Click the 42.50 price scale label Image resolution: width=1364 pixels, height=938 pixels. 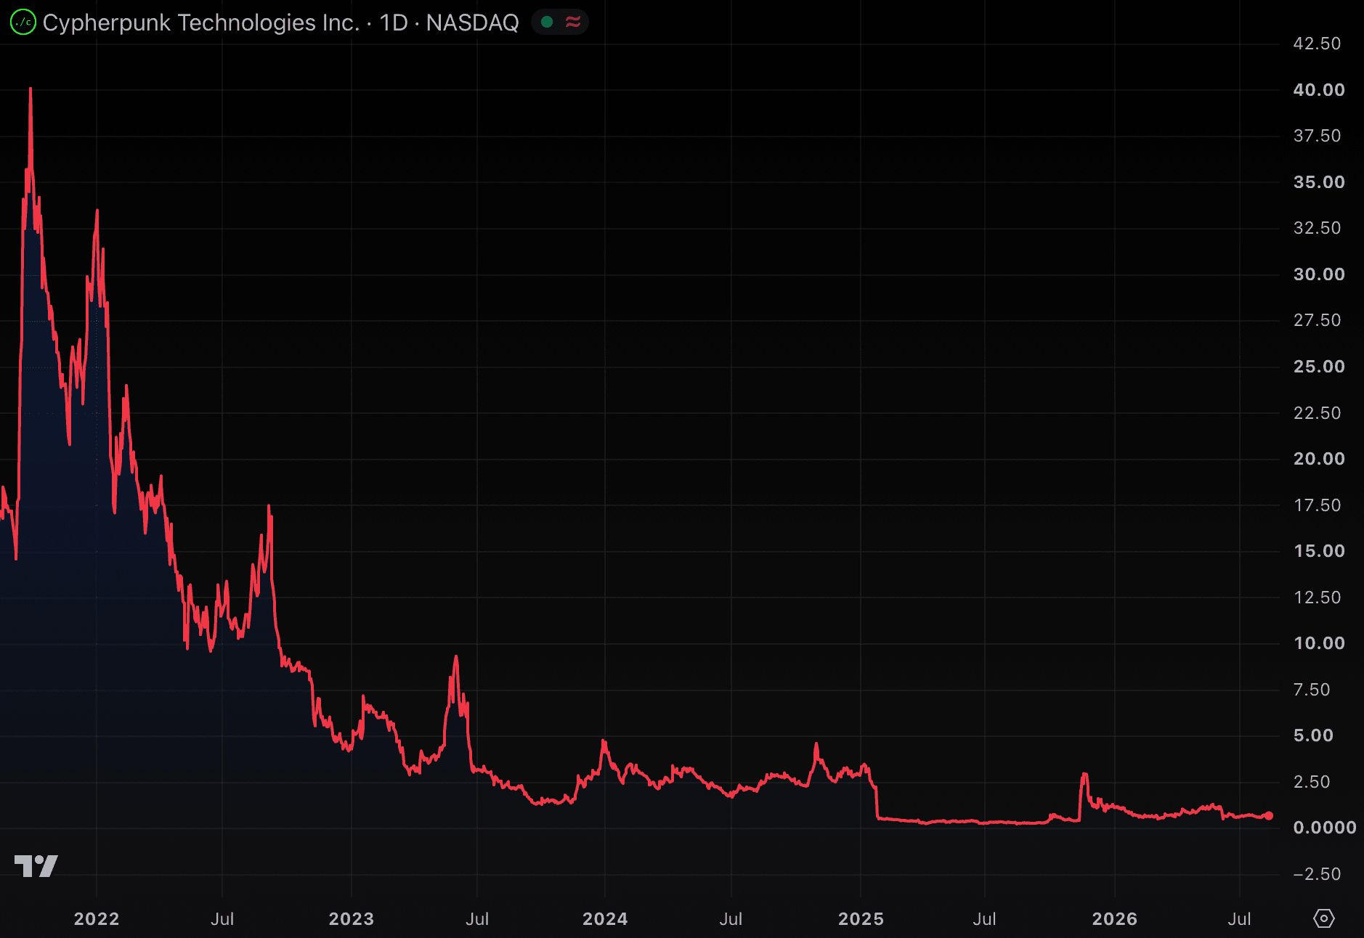pos(1318,44)
